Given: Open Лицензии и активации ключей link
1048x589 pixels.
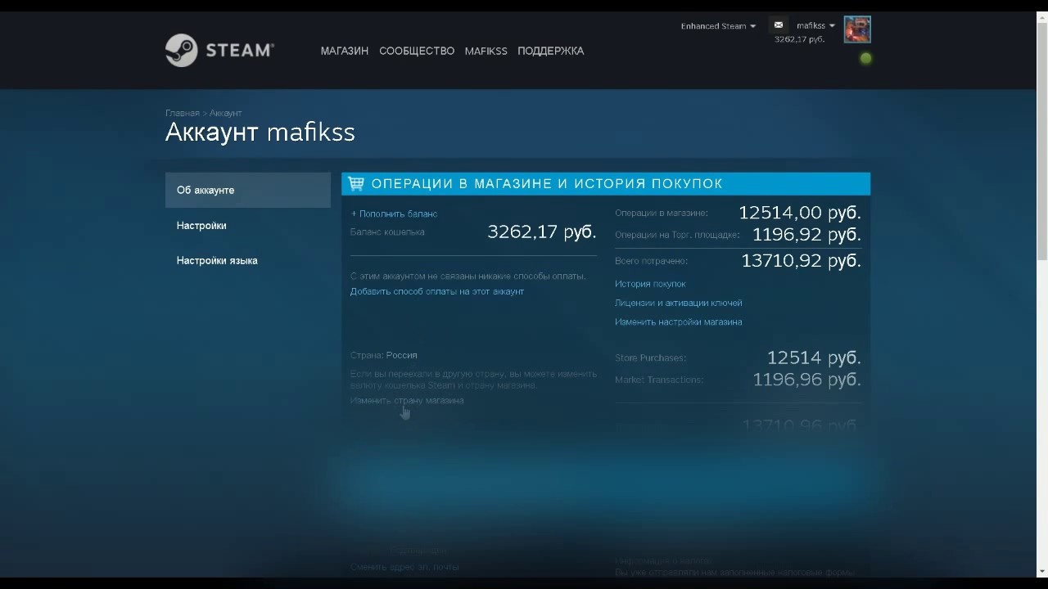Looking at the screenshot, I should (679, 303).
